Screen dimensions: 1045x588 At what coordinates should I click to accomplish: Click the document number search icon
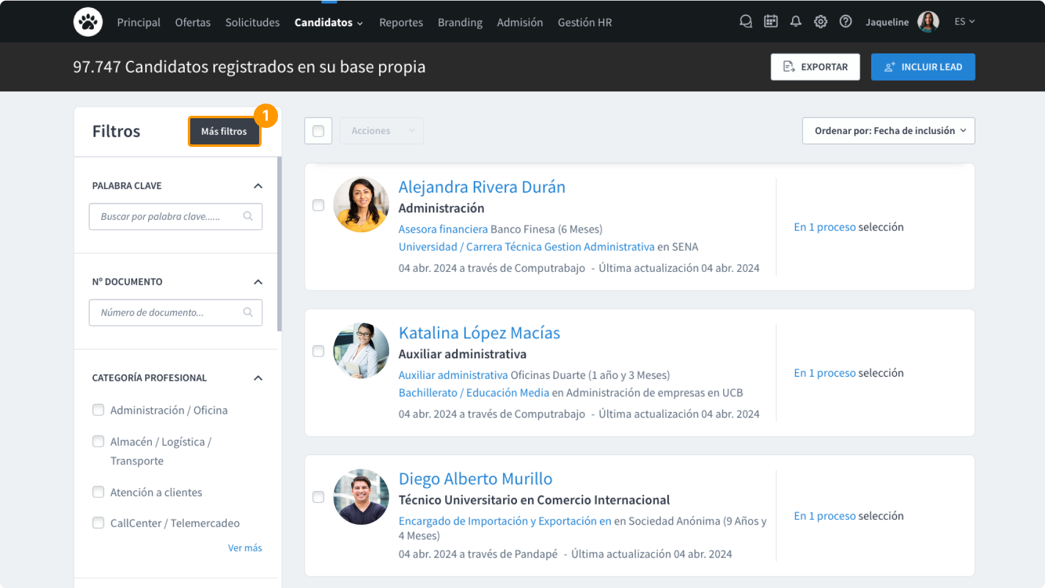[248, 313]
